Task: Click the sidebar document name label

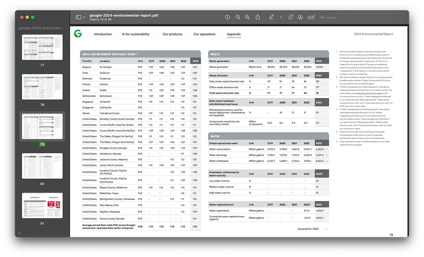Action: click(41, 28)
